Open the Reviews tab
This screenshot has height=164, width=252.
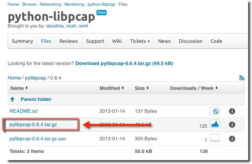pos(69,41)
